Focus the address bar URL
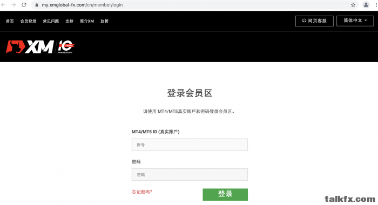This screenshot has height=205, width=378. coord(82,5)
